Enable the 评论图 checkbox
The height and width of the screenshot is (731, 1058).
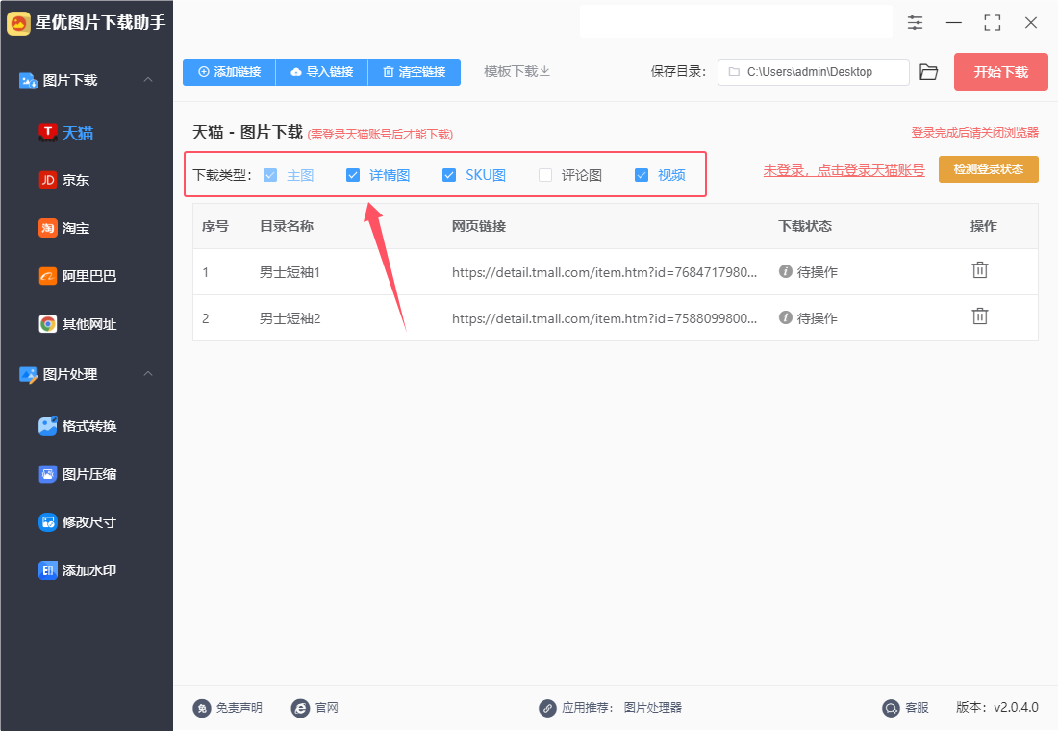pos(545,175)
